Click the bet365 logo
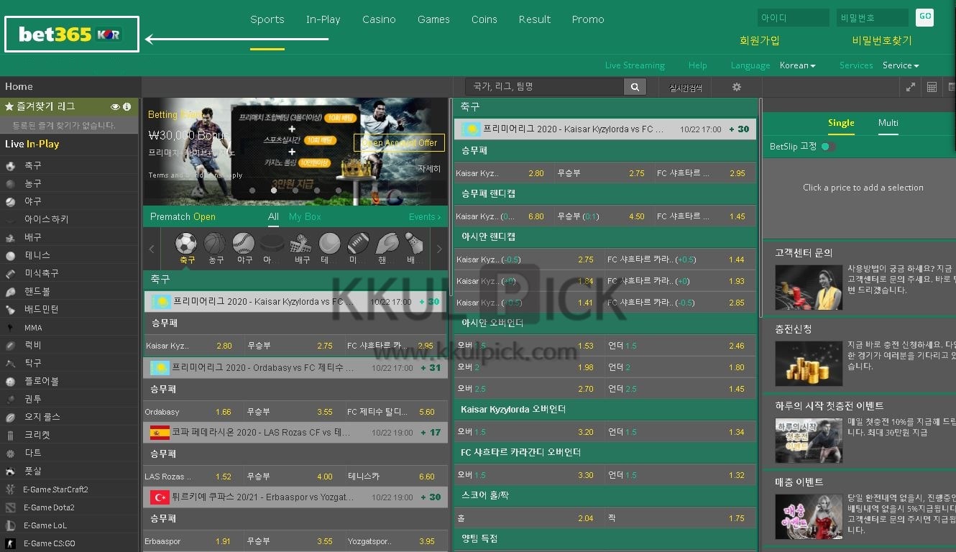This screenshot has height=552, width=956. [x=70, y=34]
